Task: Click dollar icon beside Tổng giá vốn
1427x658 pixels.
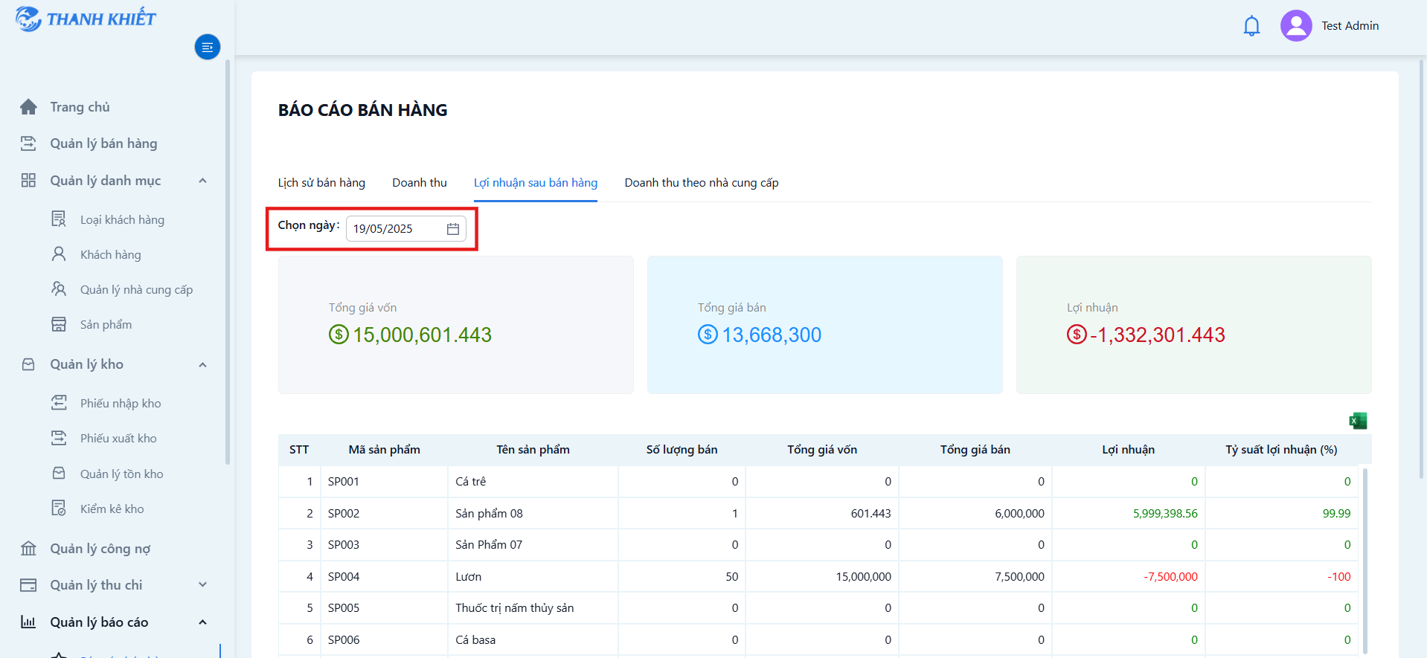Action: [339, 335]
